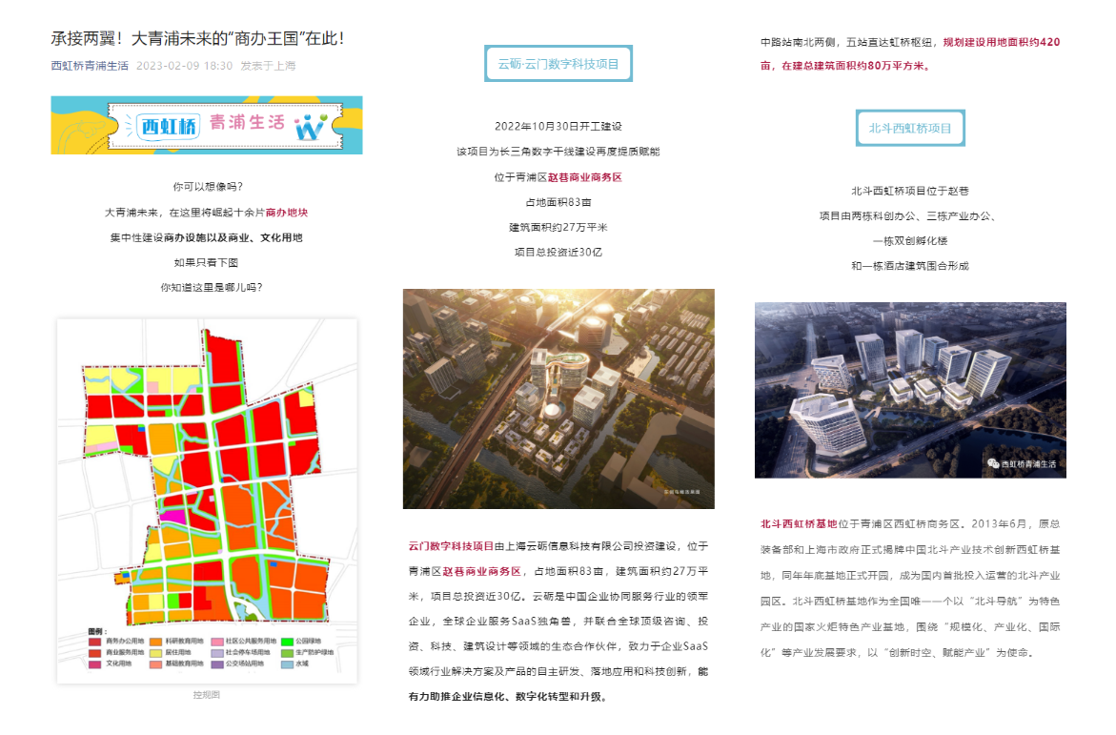
Task: Click the line "和一栋酒店建筑围合形成"
Action: tap(910, 266)
